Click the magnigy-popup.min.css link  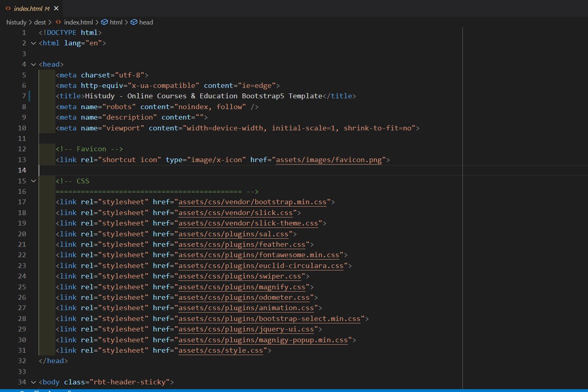pyautogui.click(x=263, y=340)
